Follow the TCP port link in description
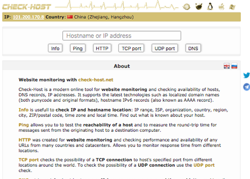 [x=29, y=160]
